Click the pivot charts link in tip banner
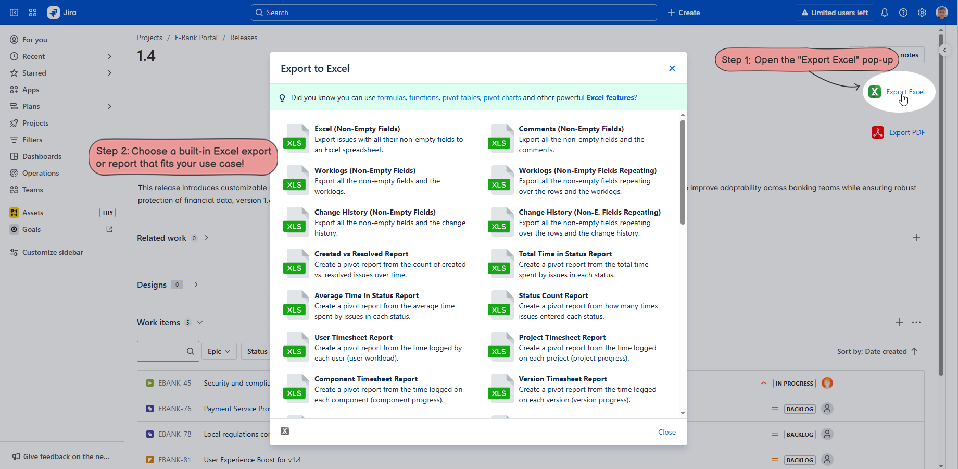This screenshot has height=469, width=958. [x=502, y=97]
